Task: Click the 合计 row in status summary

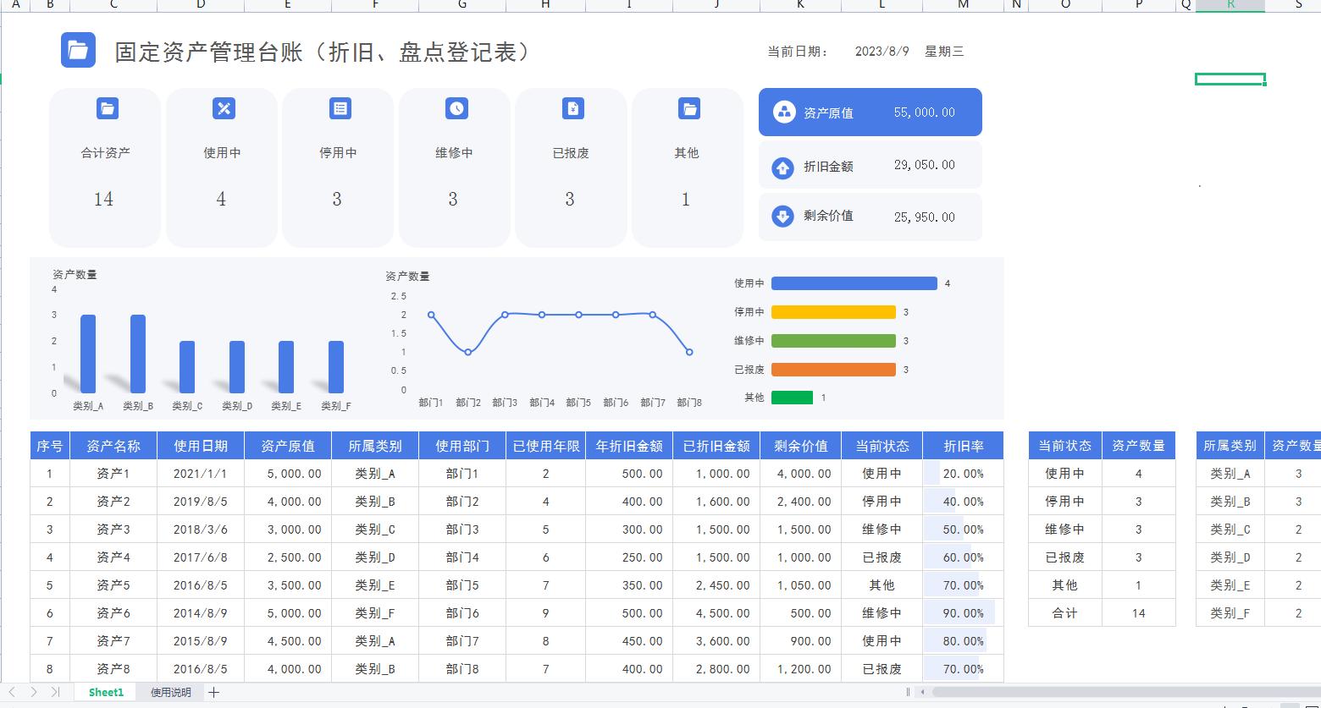Action: 1102,613
